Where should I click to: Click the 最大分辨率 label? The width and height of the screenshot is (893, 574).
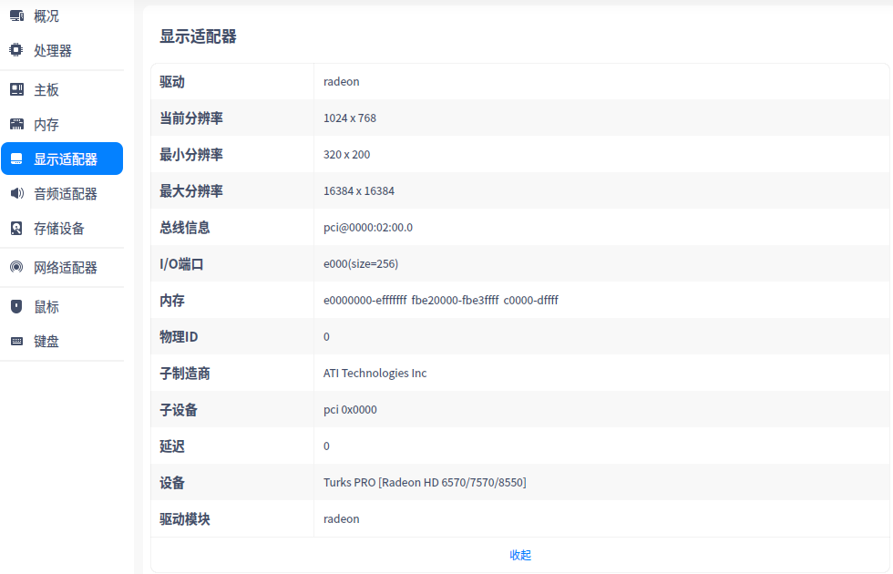click(191, 190)
